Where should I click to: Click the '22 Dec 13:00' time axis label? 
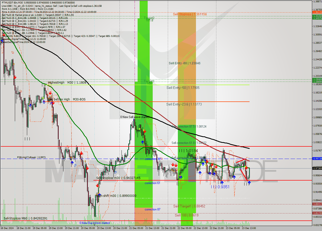pyautogui.click(x=201, y=228)
